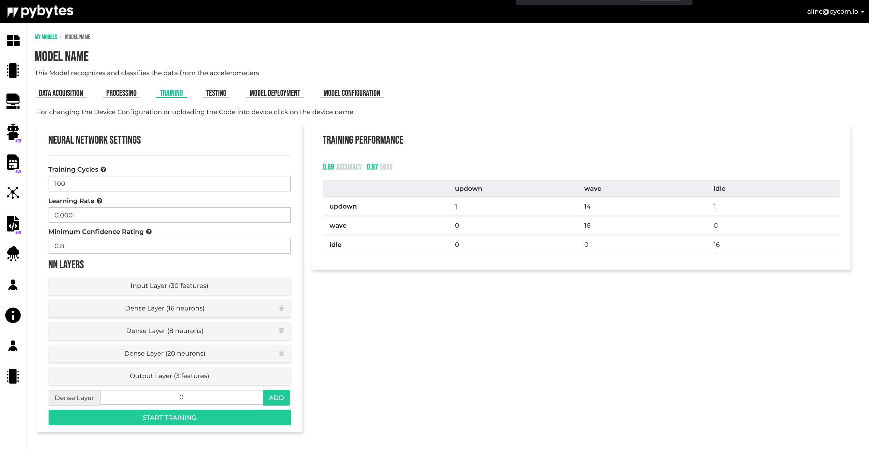
Task: Open Minimum Confidence Rating help tooltip
Action: click(x=149, y=231)
